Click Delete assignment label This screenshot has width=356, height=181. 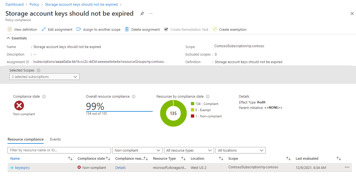(x=145, y=30)
